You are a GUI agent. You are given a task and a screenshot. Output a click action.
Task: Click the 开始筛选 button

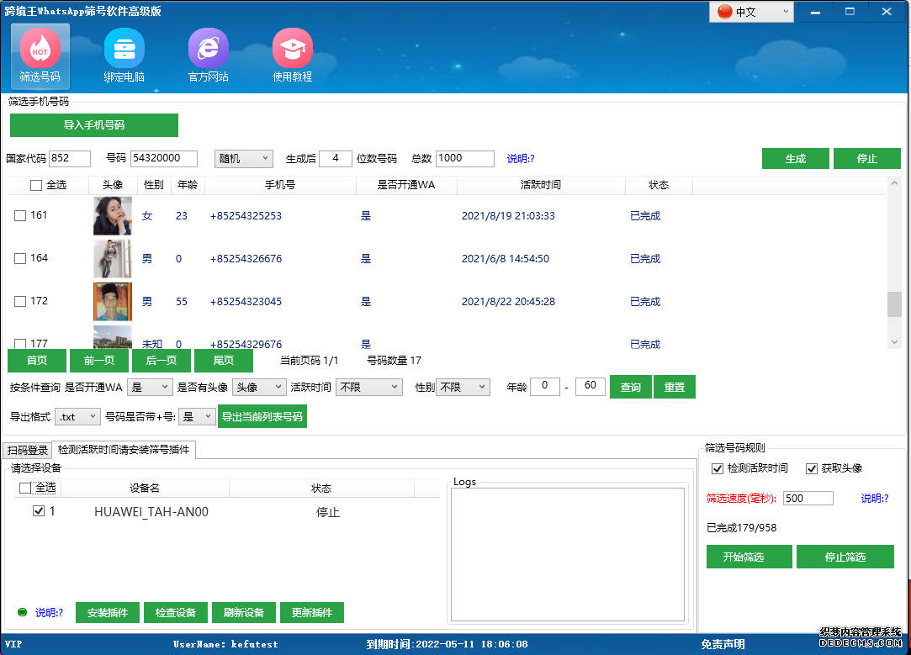click(749, 557)
